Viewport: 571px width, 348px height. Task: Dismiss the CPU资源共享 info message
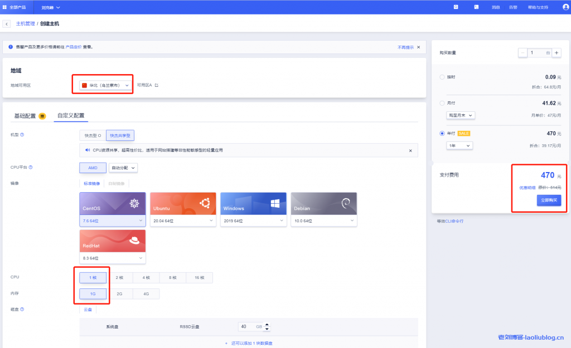coord(410,150)
